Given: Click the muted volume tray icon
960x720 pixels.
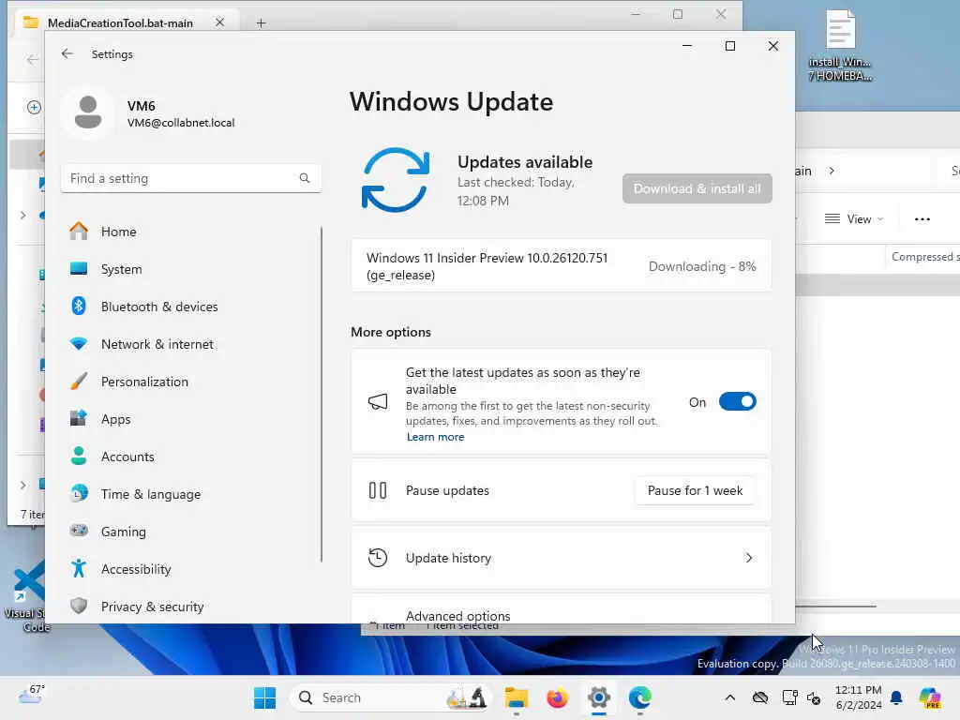Looking at the screenshot, I should [x=814, y=697].
